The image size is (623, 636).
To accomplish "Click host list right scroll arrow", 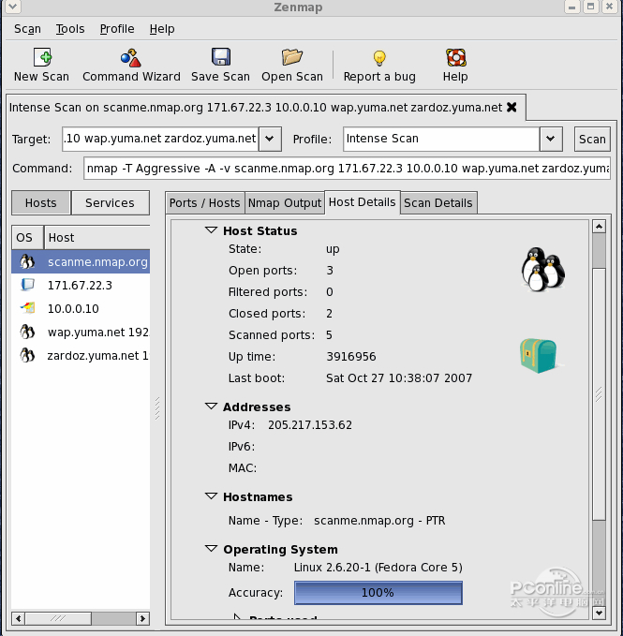I will 142,618.
